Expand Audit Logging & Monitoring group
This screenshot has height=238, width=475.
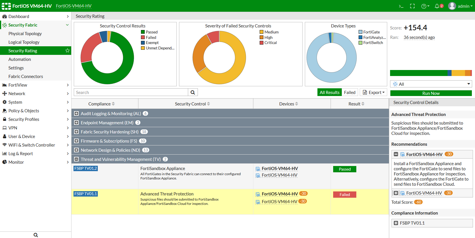click(x=76, y=113)
